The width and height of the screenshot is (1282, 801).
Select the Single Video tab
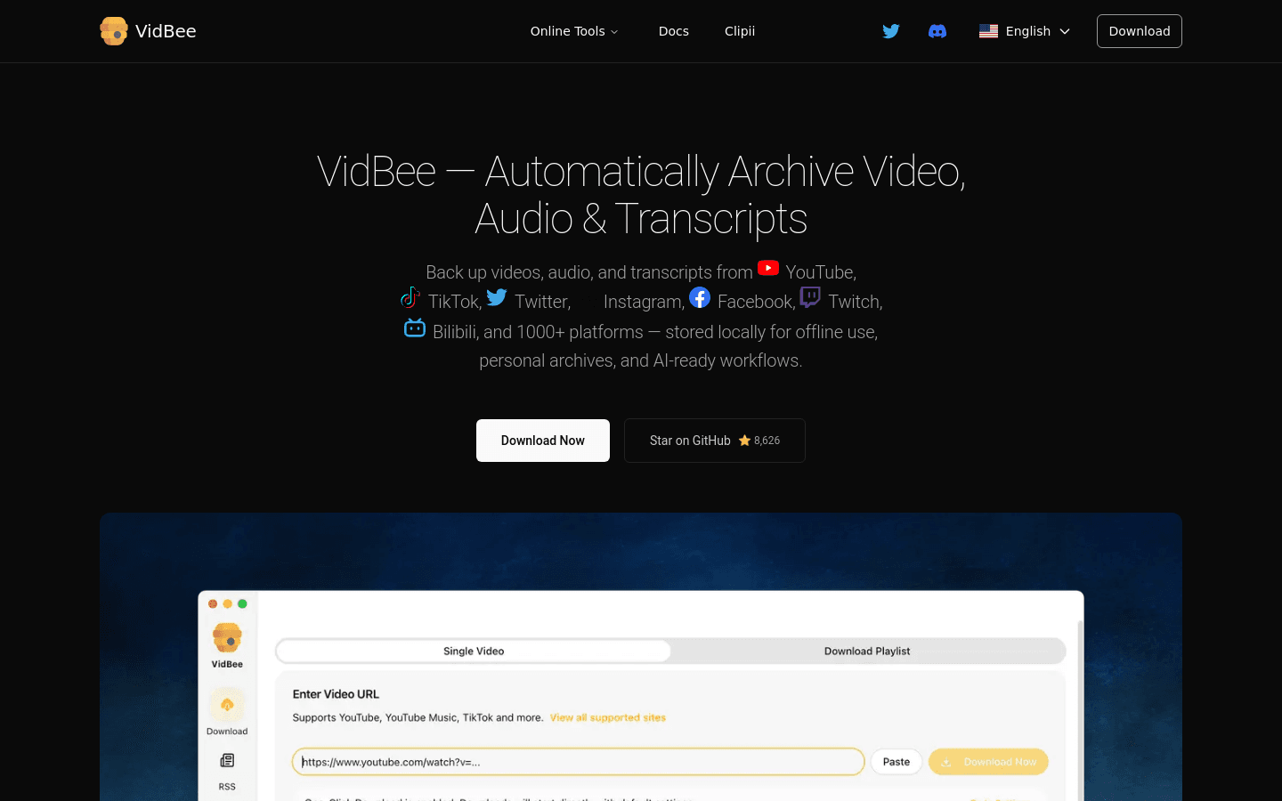pos(473,651)
